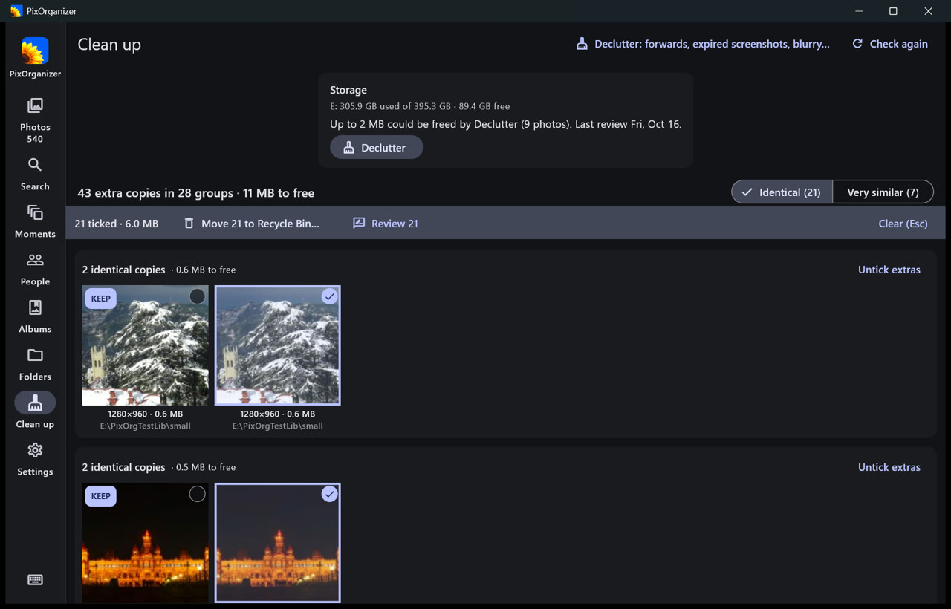Screen dimensions: 951x609
Task: Tick the KEEP snowy mountain photo checkbox
Action: tap(197, 296)
